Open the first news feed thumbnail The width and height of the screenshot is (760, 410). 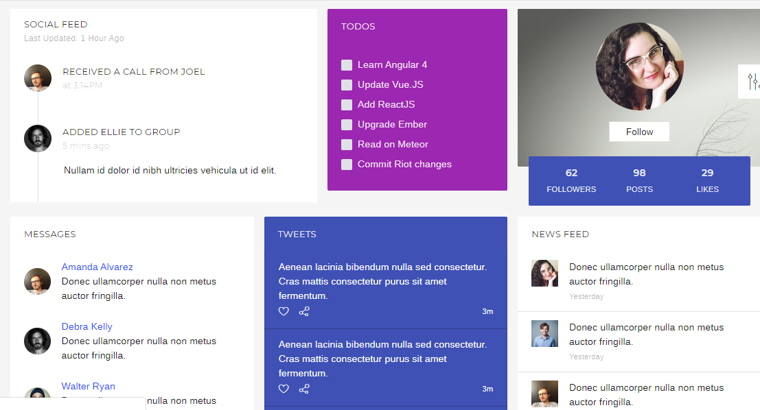click(544, 273)
